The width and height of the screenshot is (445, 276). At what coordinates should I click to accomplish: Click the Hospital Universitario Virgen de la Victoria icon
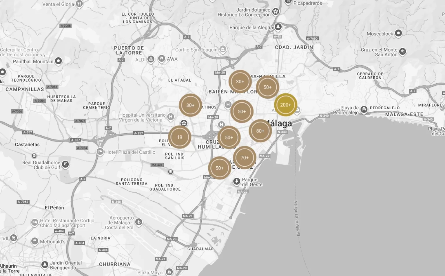point(171,117)
